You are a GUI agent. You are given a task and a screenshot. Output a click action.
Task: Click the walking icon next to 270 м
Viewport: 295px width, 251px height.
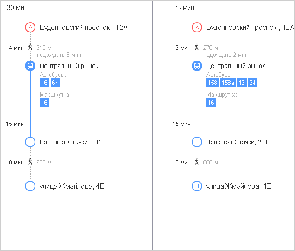click(197, 47)
